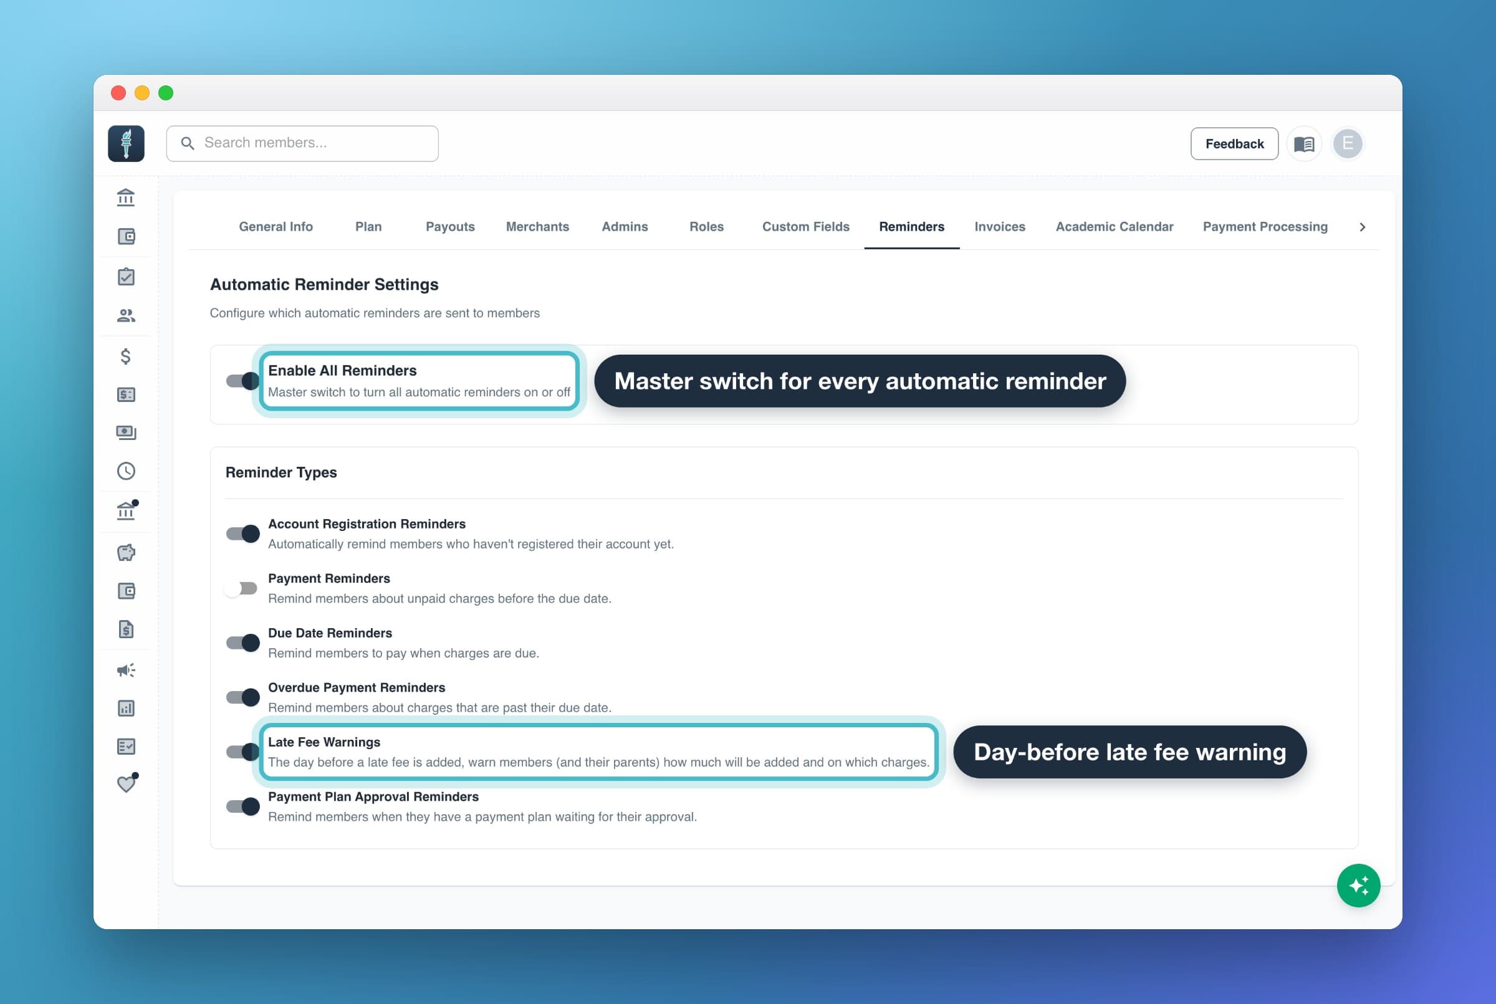Click the green sparkle assistant button
The image size is (1496, 1004).
[1358, 886]
